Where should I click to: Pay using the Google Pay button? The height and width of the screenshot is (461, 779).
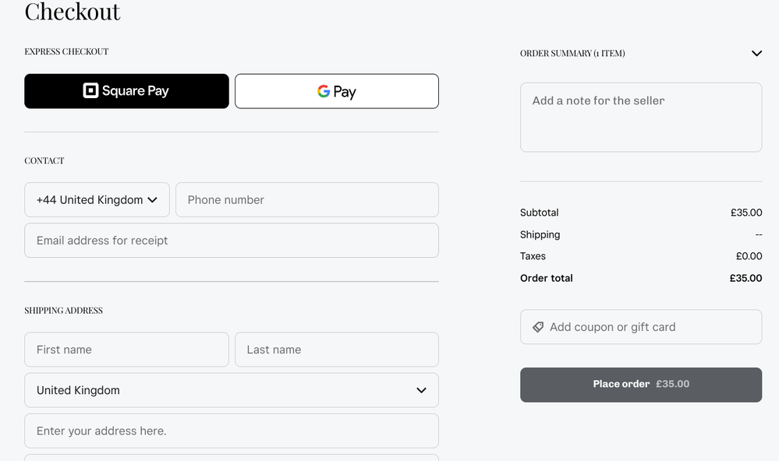click(x=336, y=91)
